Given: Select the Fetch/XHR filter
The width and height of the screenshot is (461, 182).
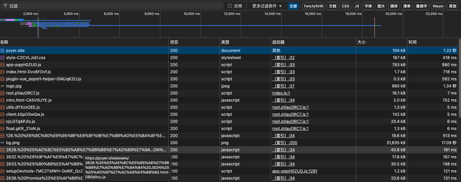Looking at the screenshot, I should tap(313, 6).
